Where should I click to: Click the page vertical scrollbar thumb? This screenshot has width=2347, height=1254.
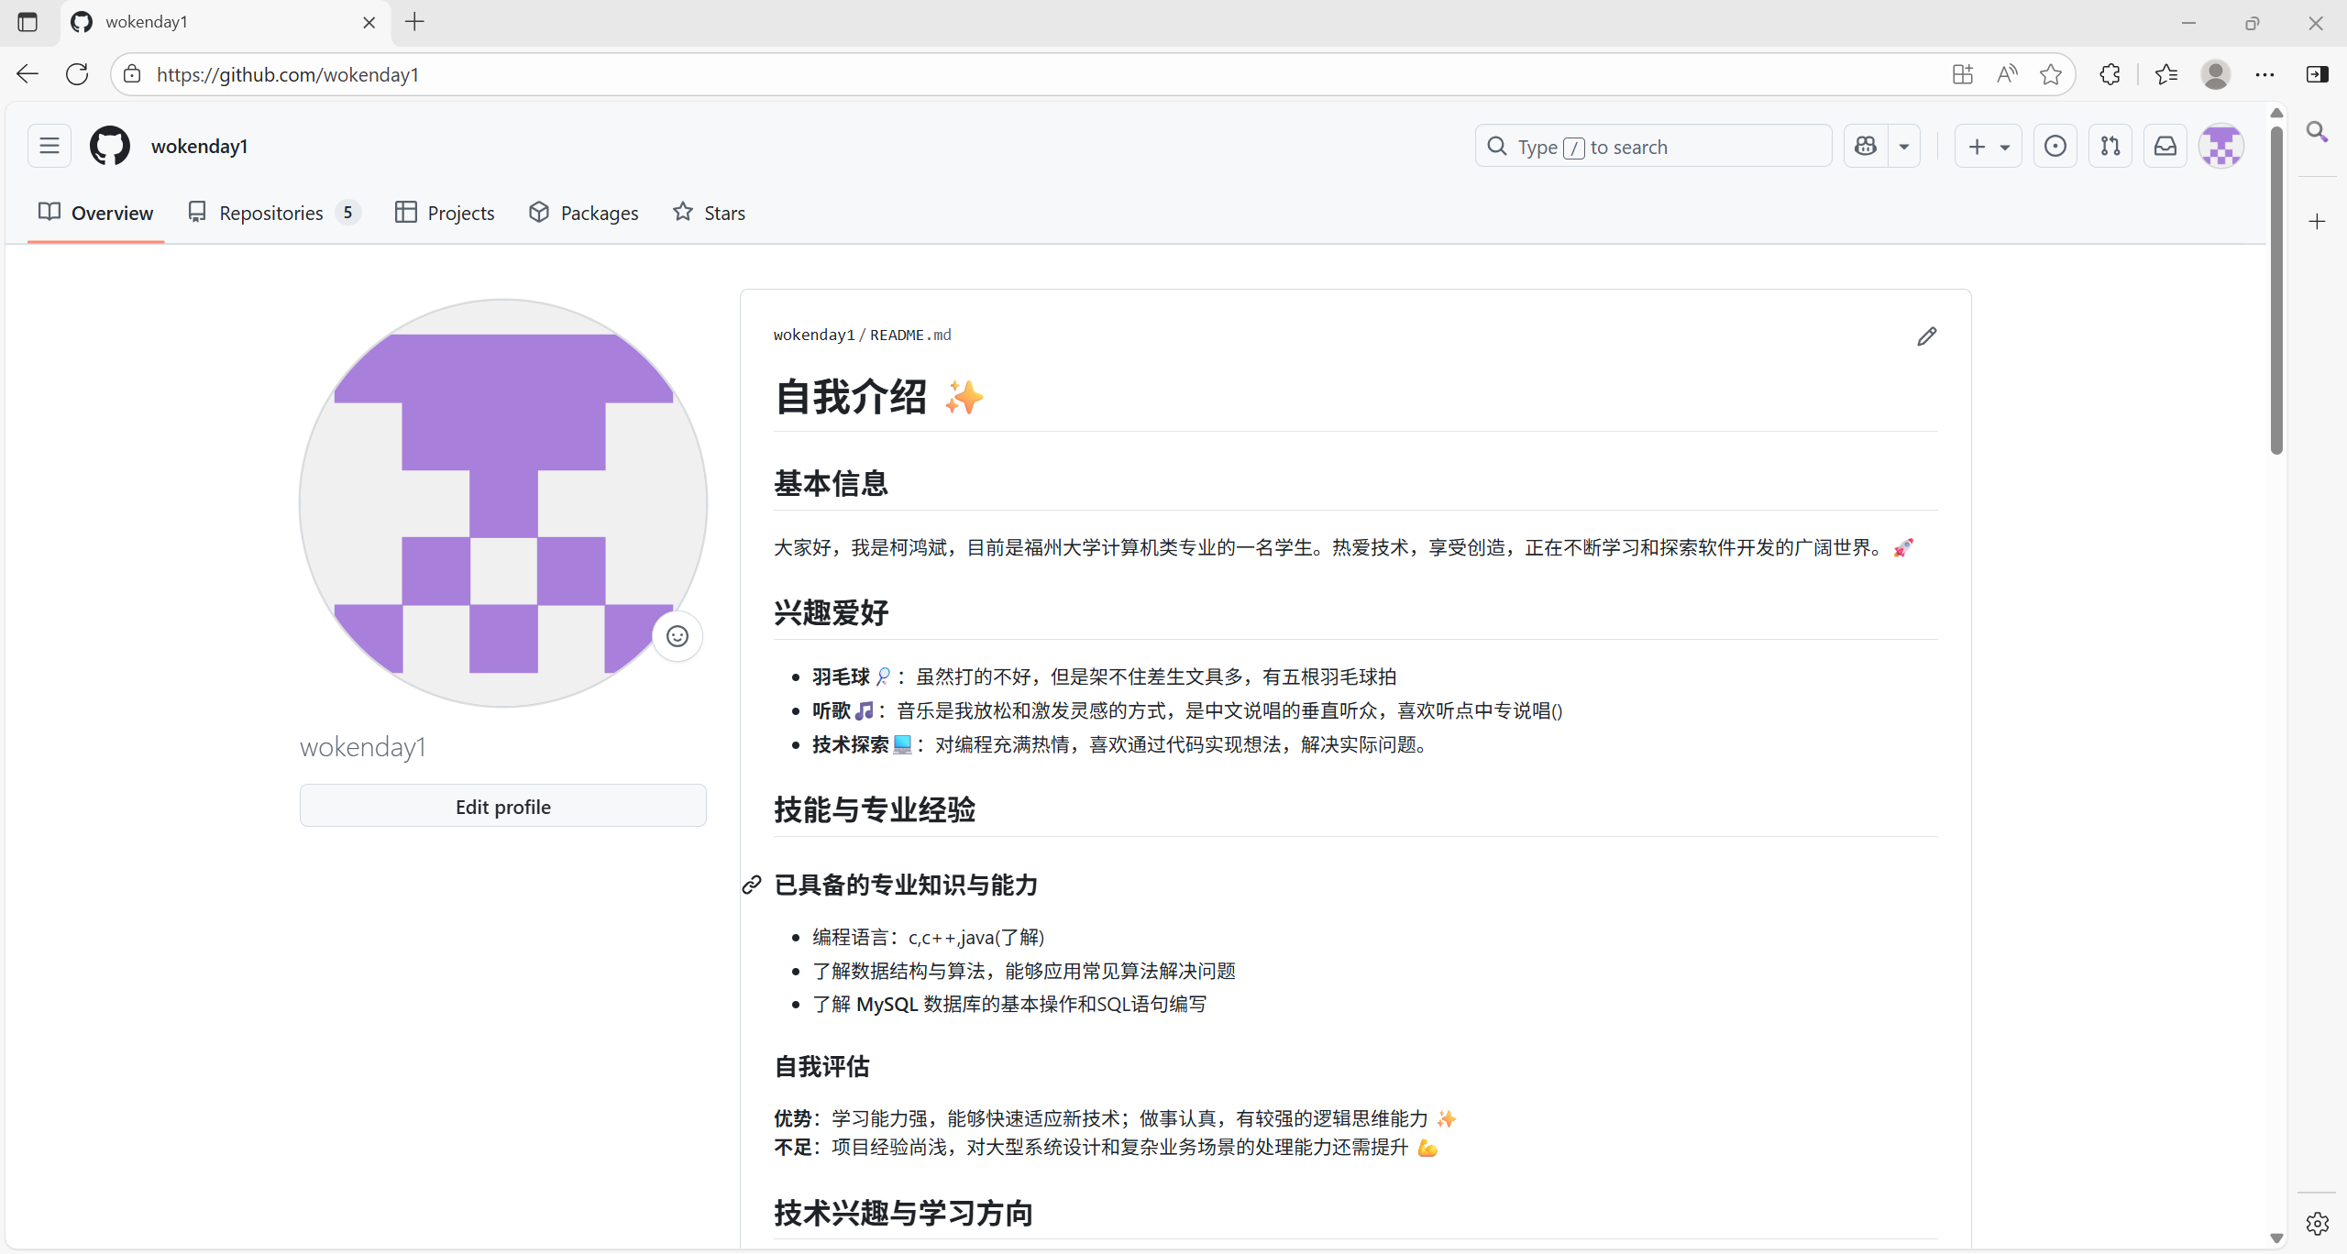(x=2276, y=289)
